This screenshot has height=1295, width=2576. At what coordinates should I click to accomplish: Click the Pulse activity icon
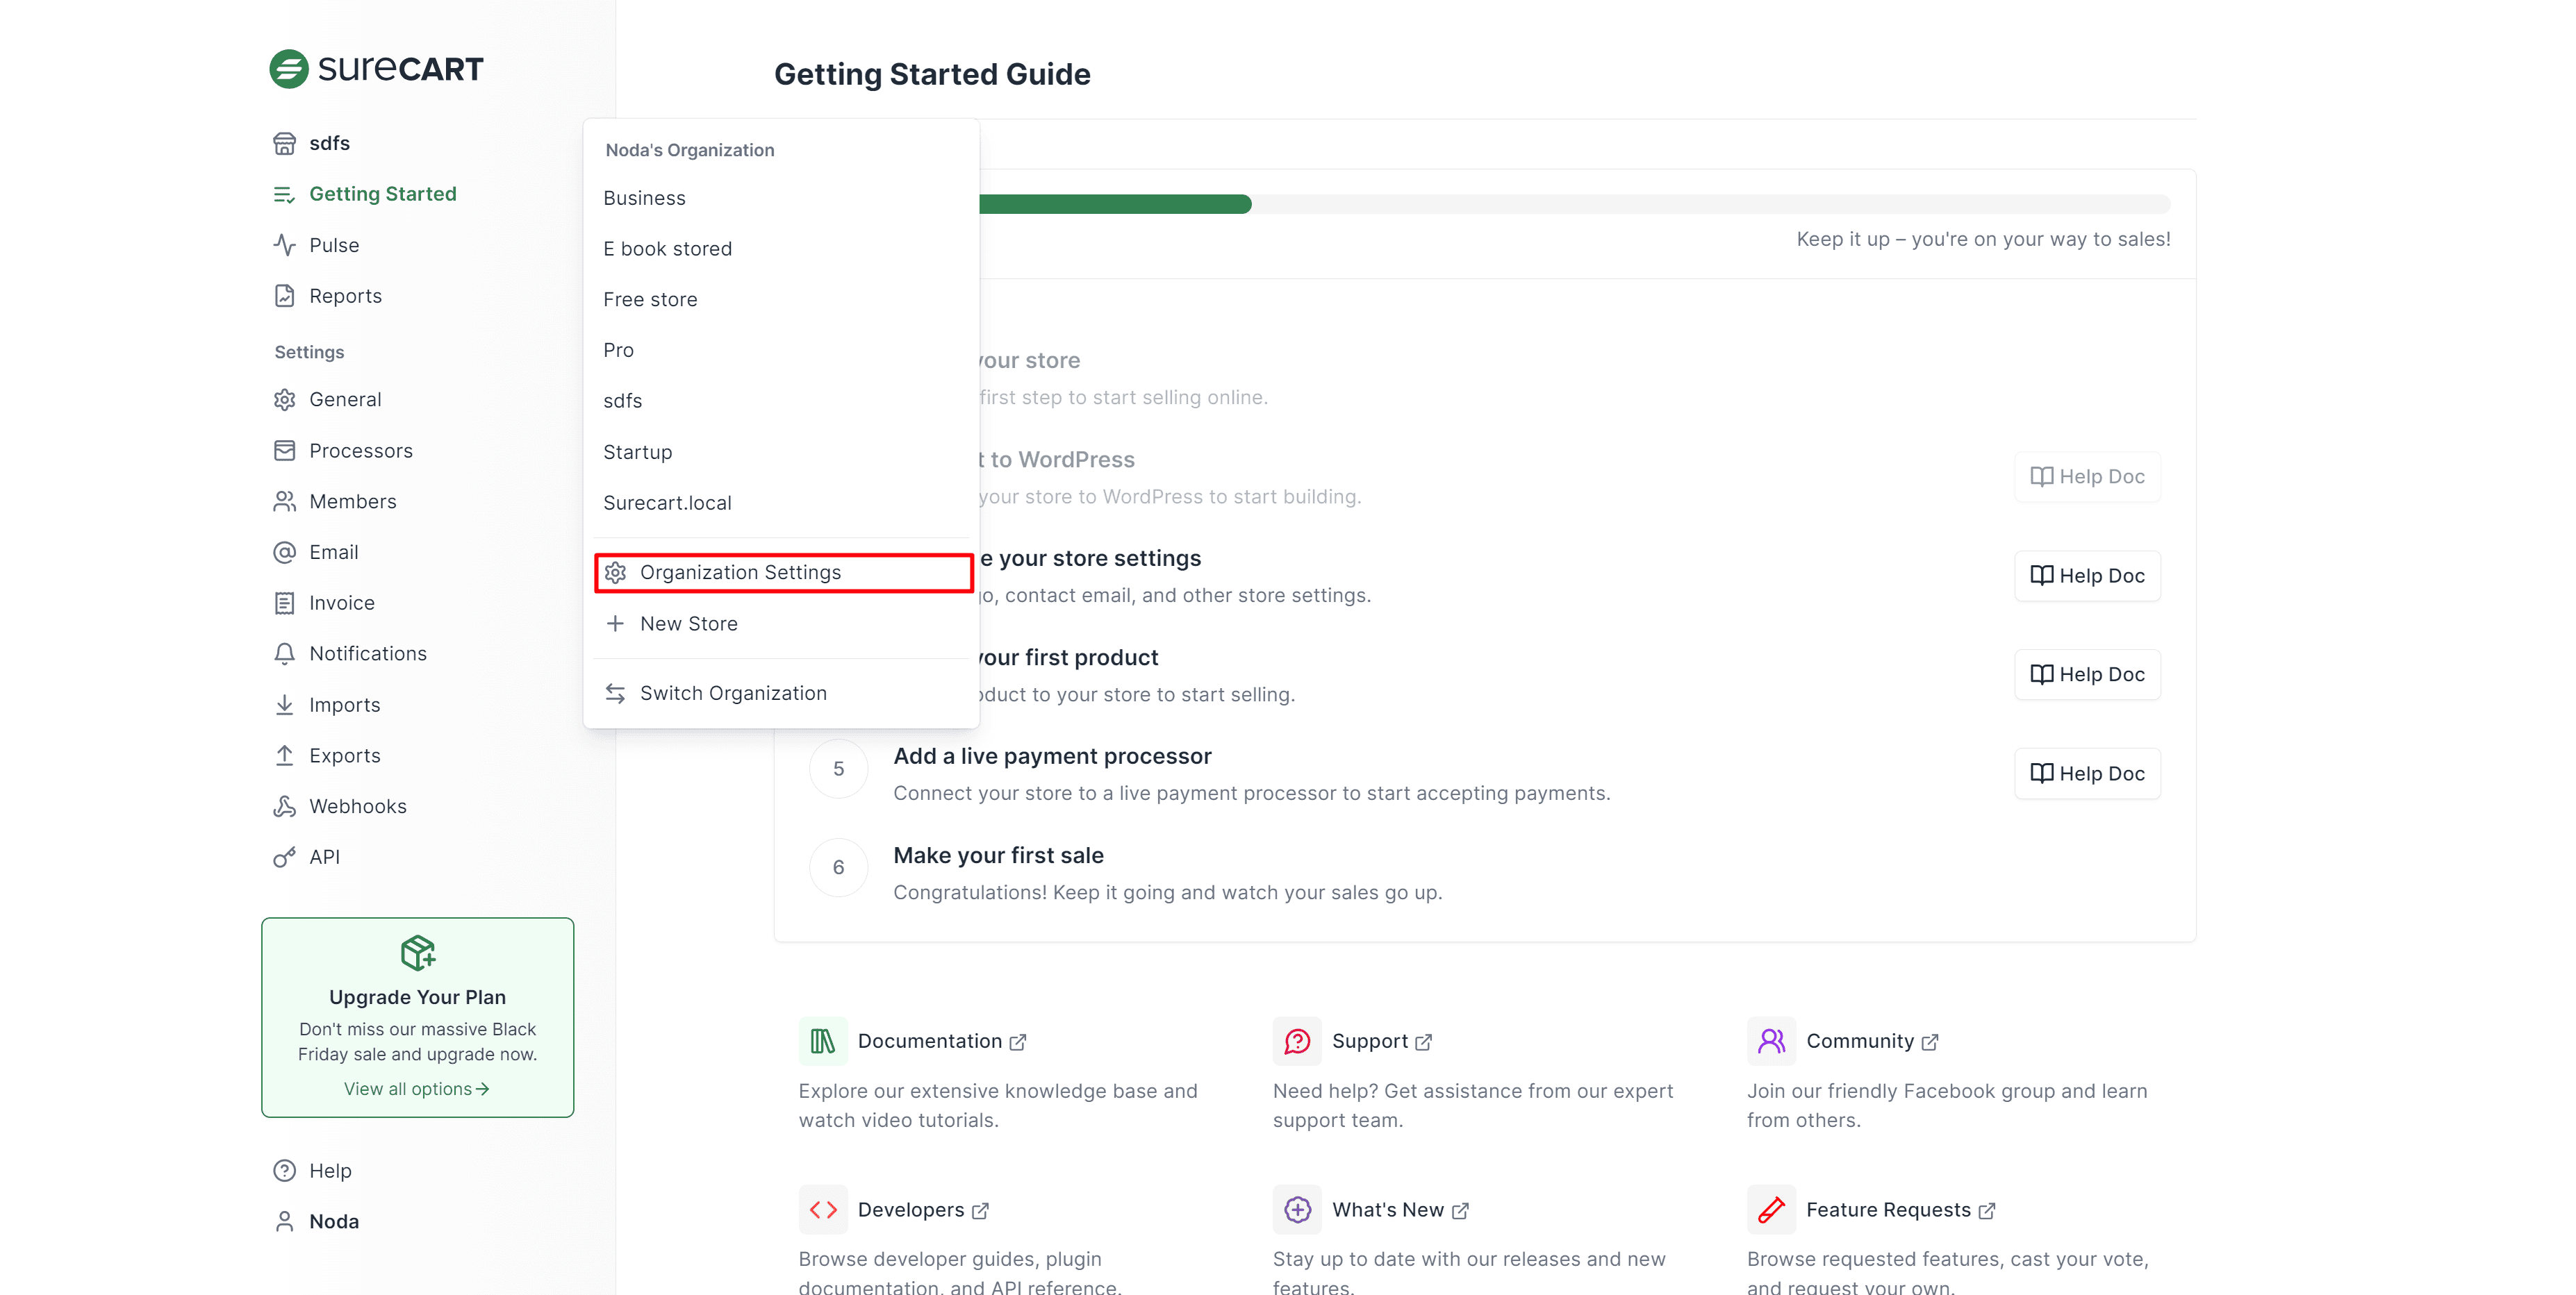click(285, 245)
